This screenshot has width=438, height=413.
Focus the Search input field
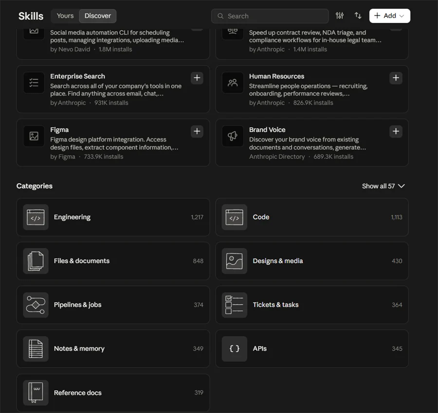point(270,16)
